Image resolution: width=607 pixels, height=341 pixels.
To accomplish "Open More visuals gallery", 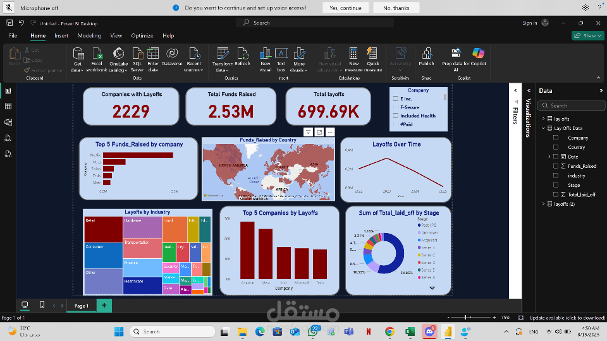I will (x=299, y=59).
